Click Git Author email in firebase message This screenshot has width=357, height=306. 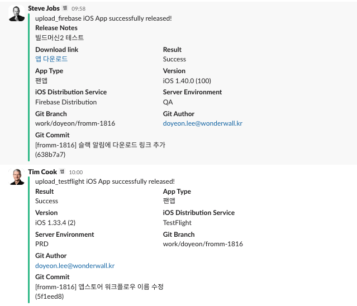point(203,123)
